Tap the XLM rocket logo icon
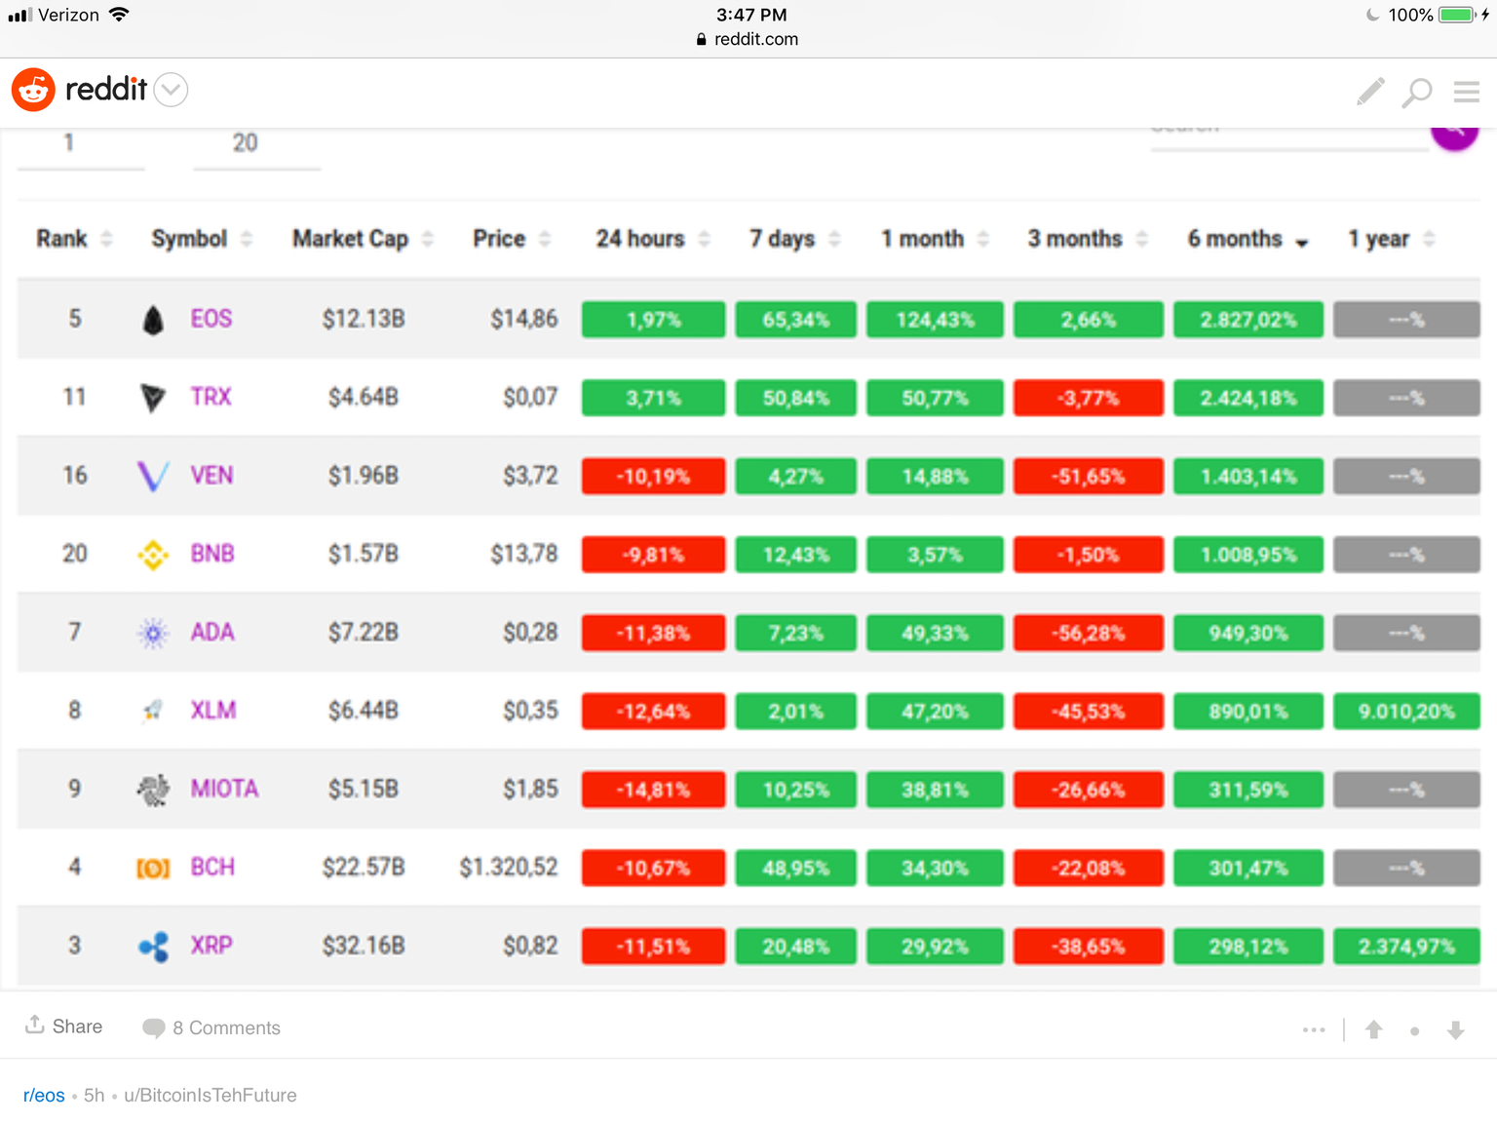1497x1123 pixels. (153, 712)
